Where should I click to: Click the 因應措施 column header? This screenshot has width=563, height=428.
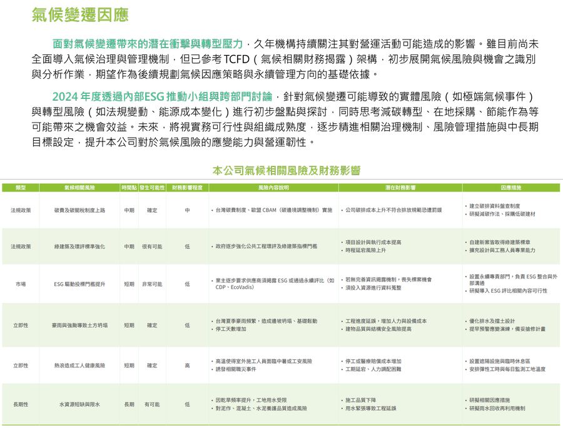[x=511, y=188]
